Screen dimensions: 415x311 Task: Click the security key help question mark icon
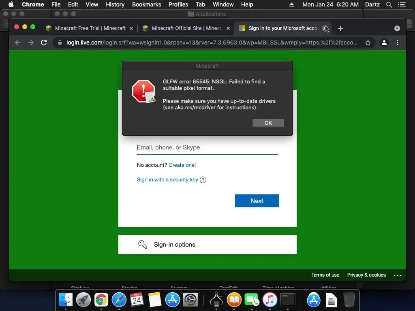(x=203, y=180)
